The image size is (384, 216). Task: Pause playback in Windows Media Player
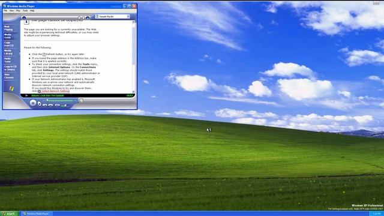33,103
